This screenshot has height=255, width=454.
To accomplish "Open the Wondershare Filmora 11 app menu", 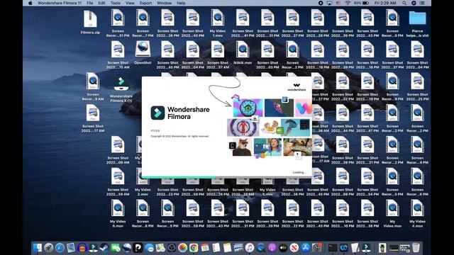I will point(60,3).
